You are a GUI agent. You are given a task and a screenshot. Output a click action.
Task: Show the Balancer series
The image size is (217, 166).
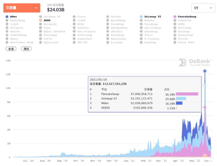pos(50,24)
